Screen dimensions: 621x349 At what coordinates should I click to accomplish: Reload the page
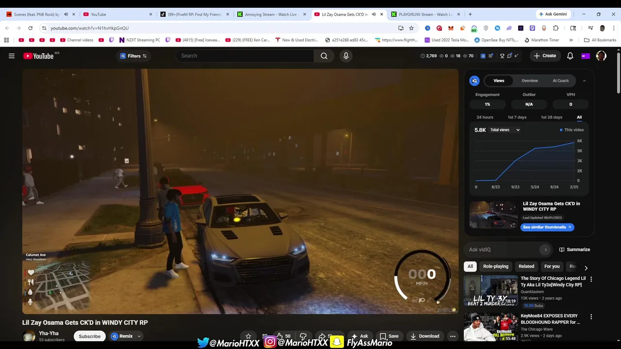30,28
